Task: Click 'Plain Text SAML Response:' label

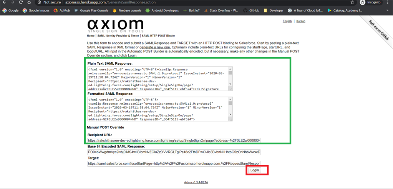Action: (x=110, y=64)
